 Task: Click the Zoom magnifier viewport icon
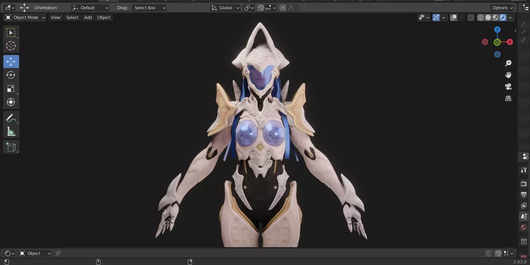[x=508, y=63]
